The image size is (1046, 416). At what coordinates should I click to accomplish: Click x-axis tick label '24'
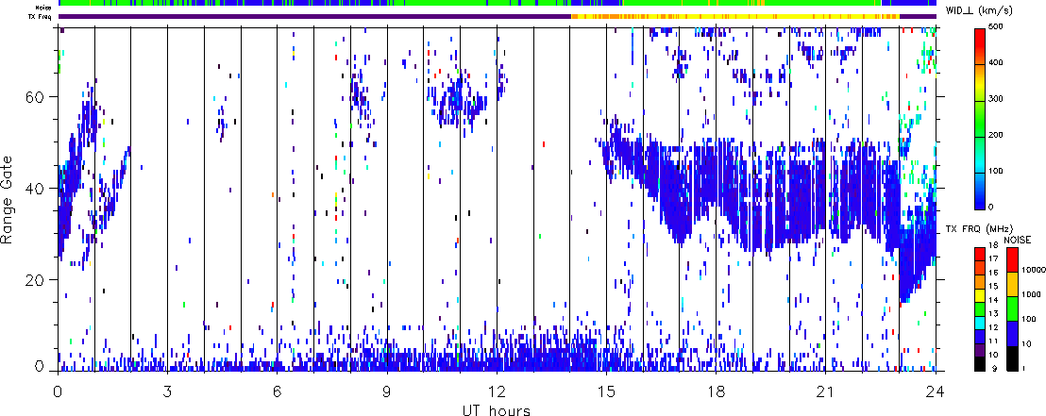coord(936,391)
